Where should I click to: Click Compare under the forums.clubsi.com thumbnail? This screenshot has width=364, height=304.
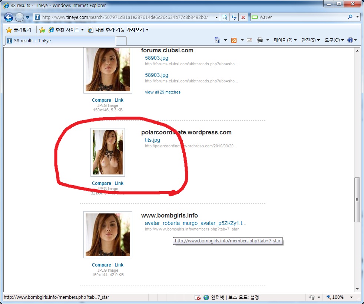pos(102,100)
